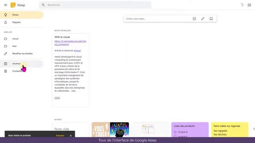Click the search magnifier icon
The image size is (255, 143).
pyautogui.click(x=43, y=5)
